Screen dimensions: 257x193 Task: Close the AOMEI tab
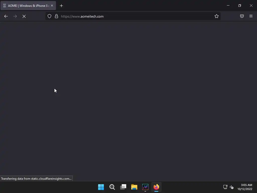pos(52,6)
